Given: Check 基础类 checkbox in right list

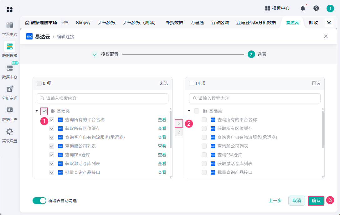Looking at the screenshot, I should pyautogui.click(x=197, y=111).
